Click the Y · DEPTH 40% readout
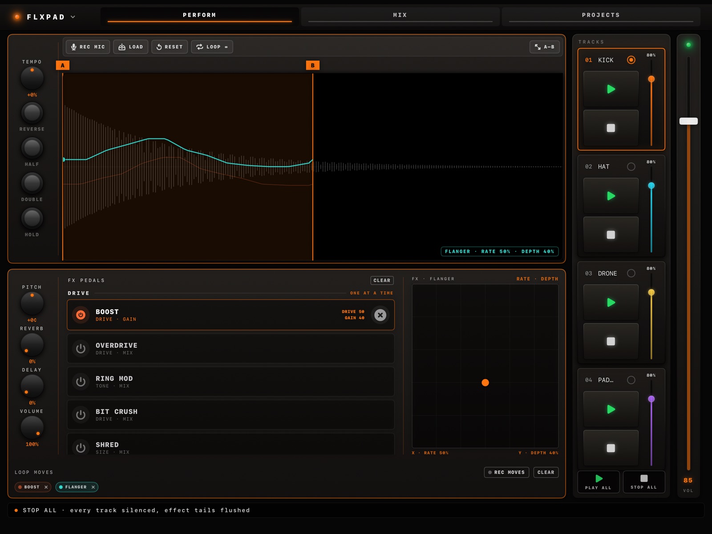712x534 pixels. [x=538, y=453]
